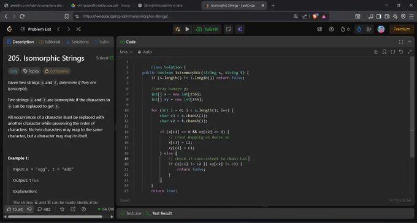The image size is (417, 223).
Task: Reset code with the undo arrow icon
Action: tap(401, 52)
